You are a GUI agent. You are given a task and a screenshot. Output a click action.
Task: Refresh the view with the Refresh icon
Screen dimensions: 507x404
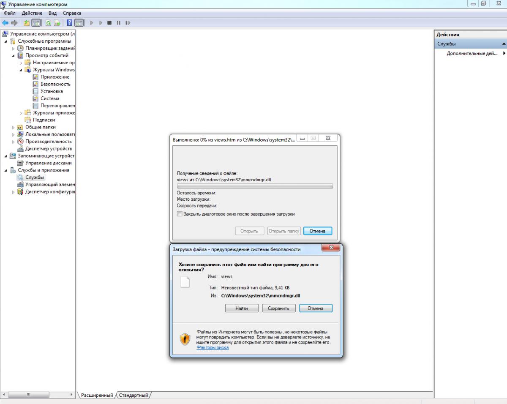tap(49, 23)
